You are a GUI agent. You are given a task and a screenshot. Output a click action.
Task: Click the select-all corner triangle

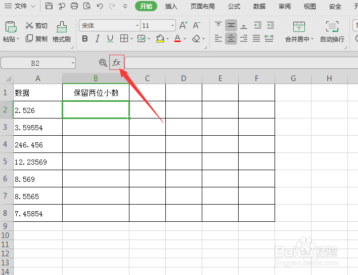click(x=7, y=78)
